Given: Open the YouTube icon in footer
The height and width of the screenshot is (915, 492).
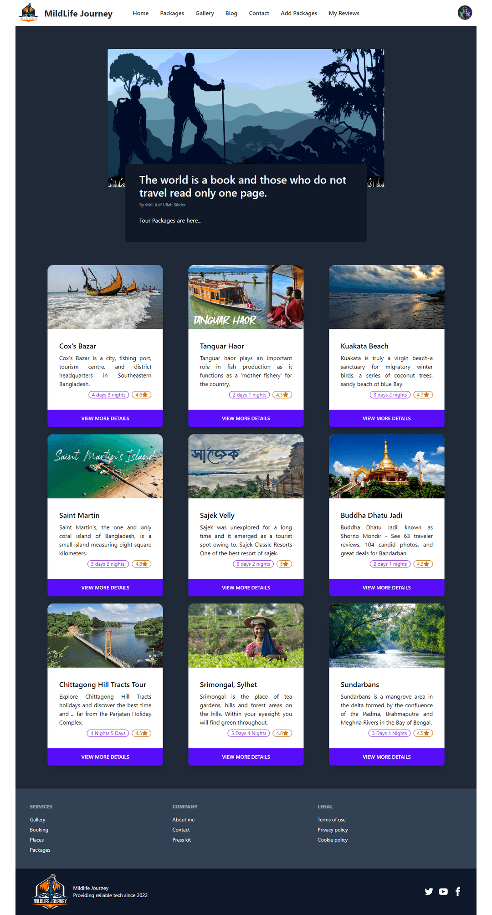Looking at the screenshot, I should point(443,891).
